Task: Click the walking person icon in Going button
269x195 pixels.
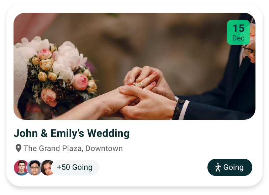Action: [218, 167]
